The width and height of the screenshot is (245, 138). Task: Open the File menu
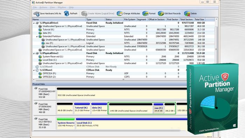click(35, 7)
